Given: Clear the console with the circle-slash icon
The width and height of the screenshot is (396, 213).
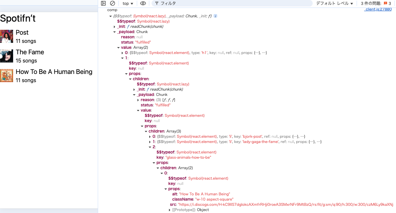Looking at the screenshot, I should click(113, 3).
